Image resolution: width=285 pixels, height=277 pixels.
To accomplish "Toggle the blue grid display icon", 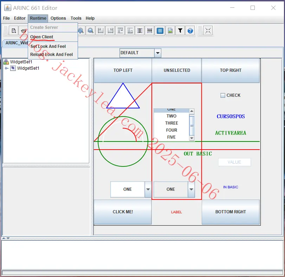I will pyautogui.click(x=160, y=31).
